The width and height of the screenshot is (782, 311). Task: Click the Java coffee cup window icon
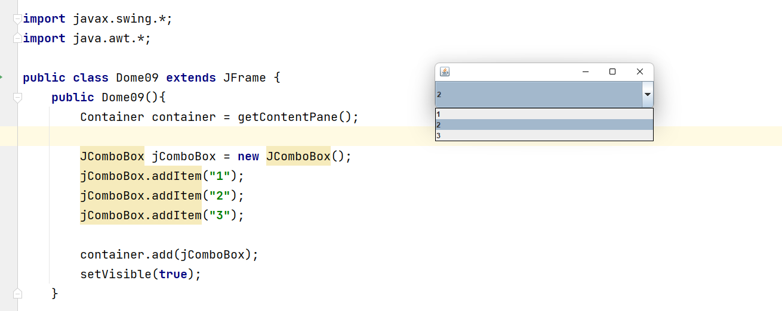click(444, 71)
